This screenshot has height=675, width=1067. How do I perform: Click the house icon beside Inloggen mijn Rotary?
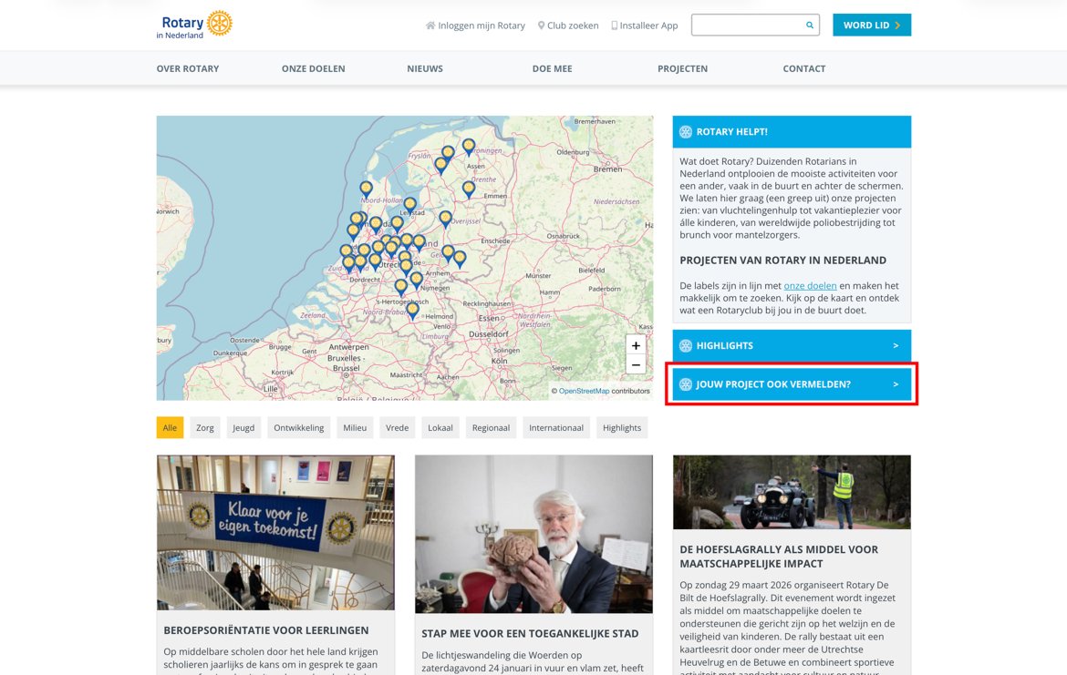[430, 26]
